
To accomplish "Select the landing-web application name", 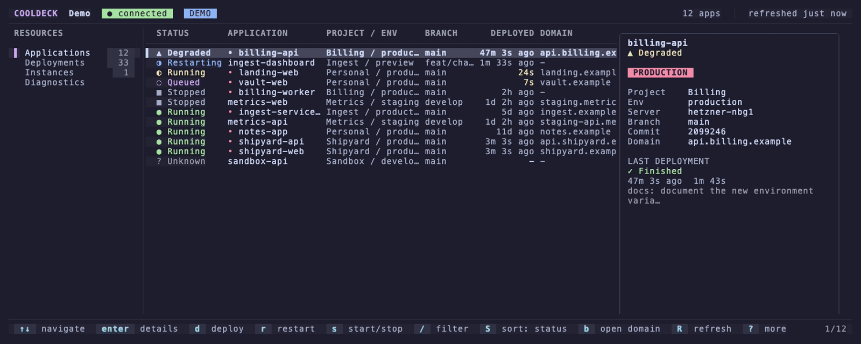I will pos(269,73).
